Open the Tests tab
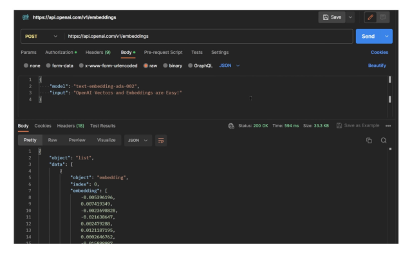This screenshot has width=412, height=255. click(x=197, y=53)
